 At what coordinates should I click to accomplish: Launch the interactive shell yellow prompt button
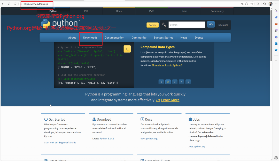(127, 49)
